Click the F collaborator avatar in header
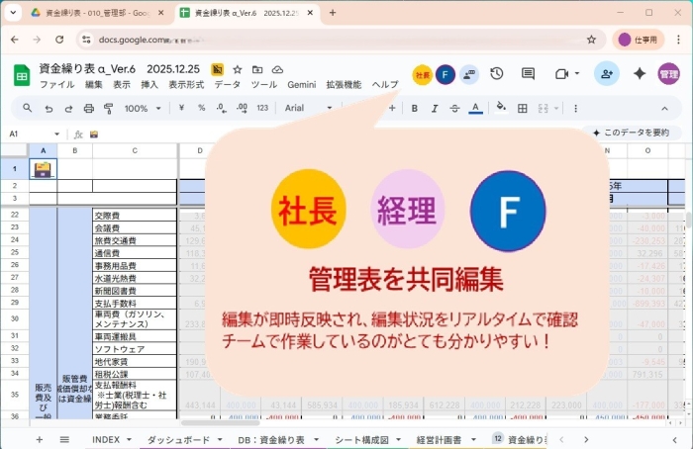 445,74
